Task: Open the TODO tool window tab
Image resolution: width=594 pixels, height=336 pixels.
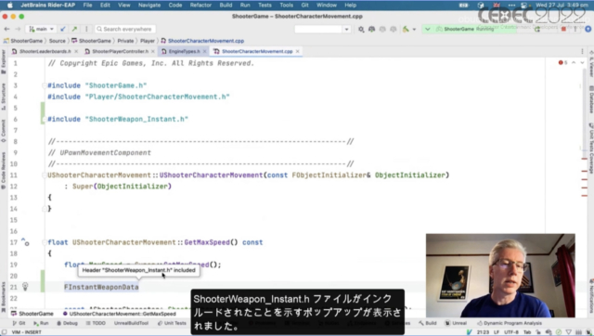Action: point(96,323)
